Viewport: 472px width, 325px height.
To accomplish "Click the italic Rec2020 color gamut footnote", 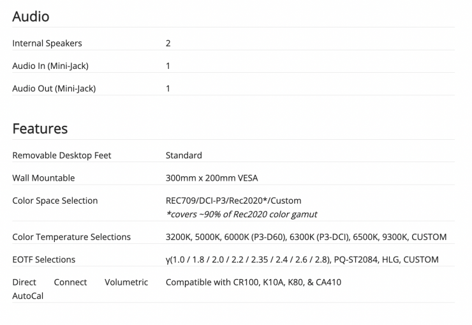I will click(x=241, y=214).
